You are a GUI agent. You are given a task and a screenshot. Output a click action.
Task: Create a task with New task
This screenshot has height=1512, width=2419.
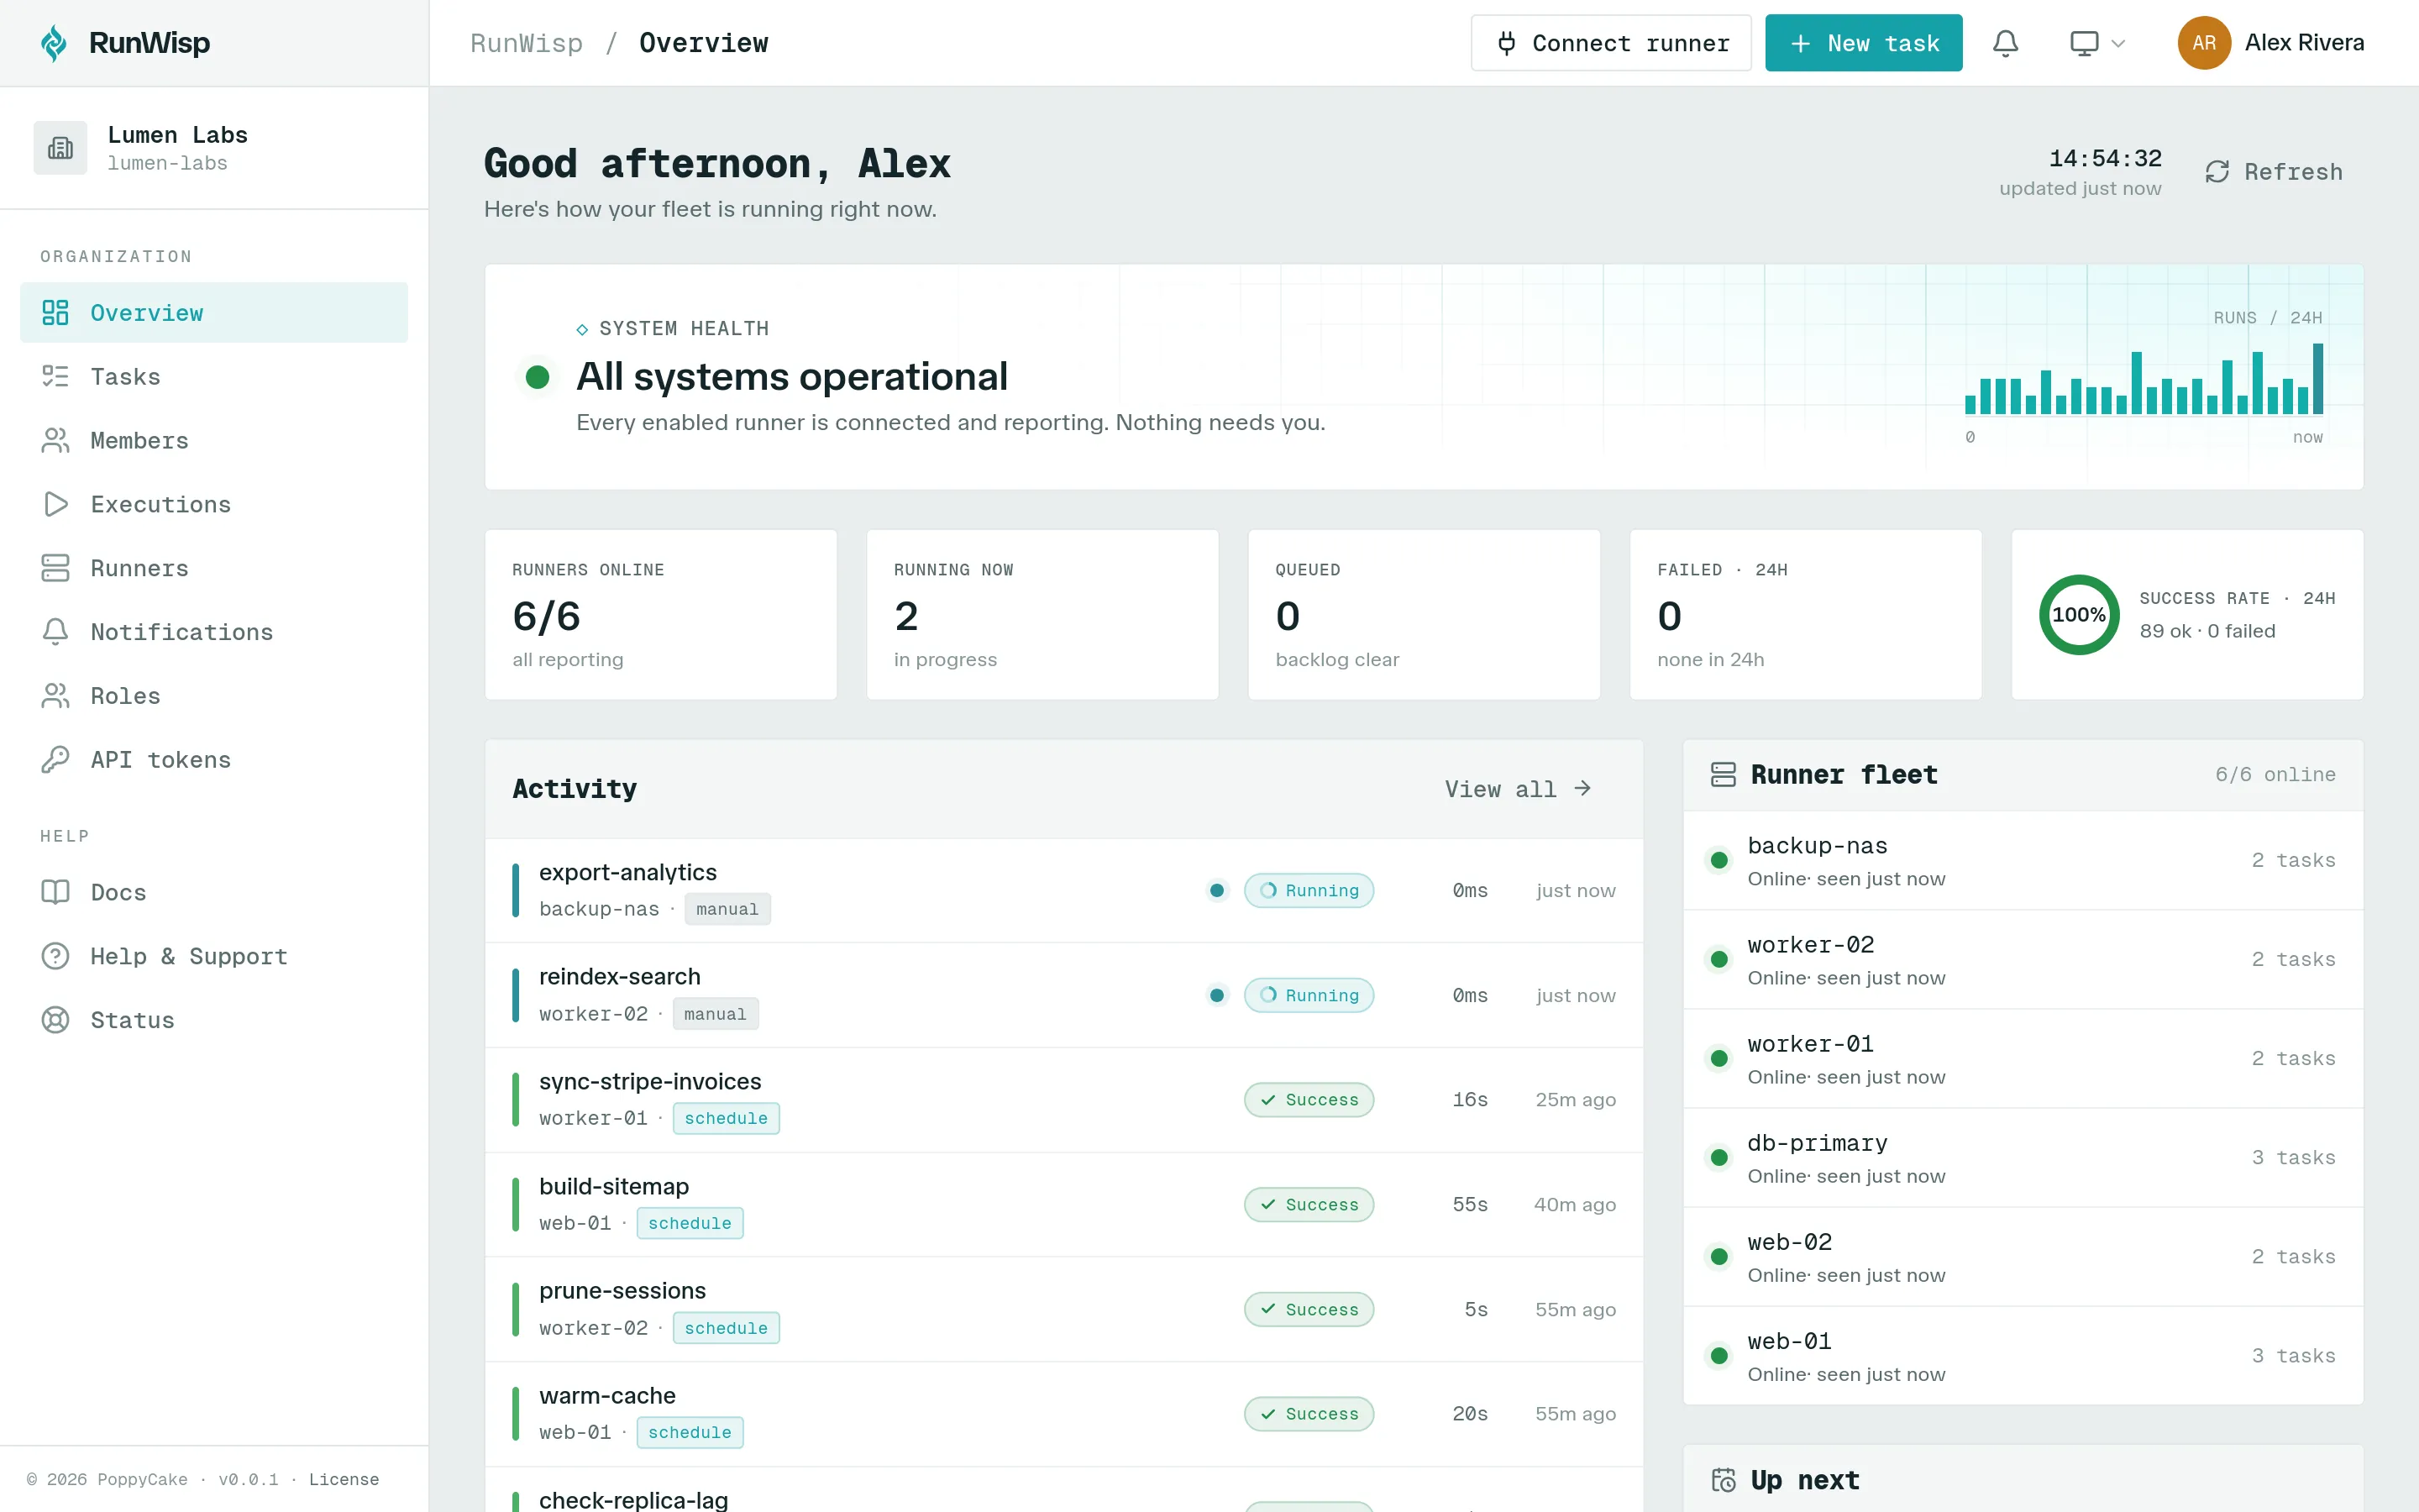click(1863, 43)
